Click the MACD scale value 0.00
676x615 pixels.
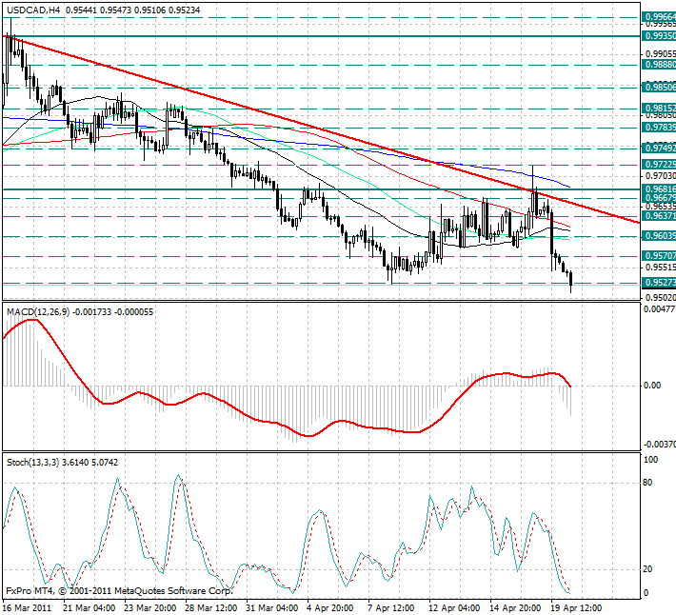(652, 386)
